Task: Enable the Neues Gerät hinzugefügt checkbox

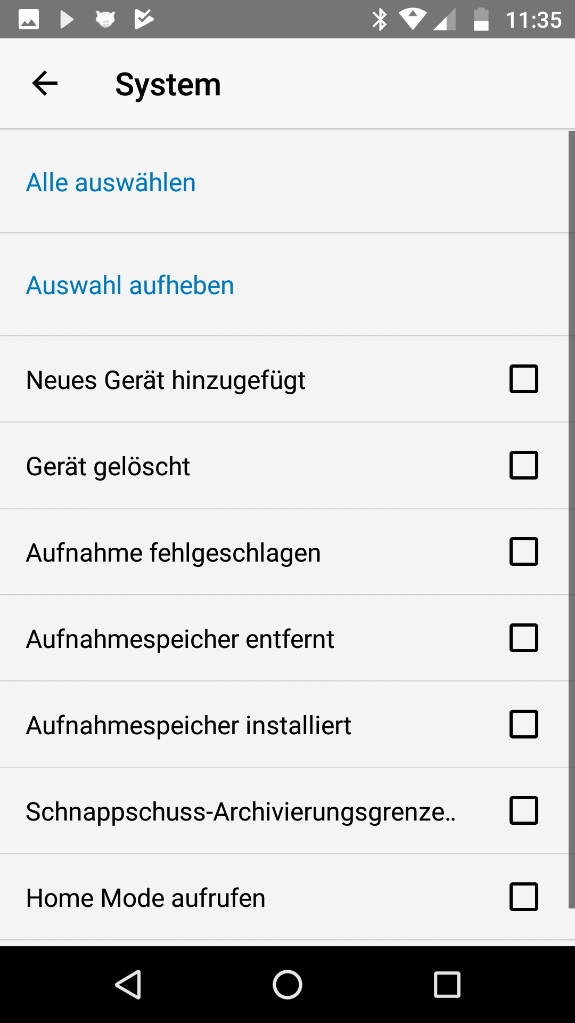Action: (x=524, y=379)
